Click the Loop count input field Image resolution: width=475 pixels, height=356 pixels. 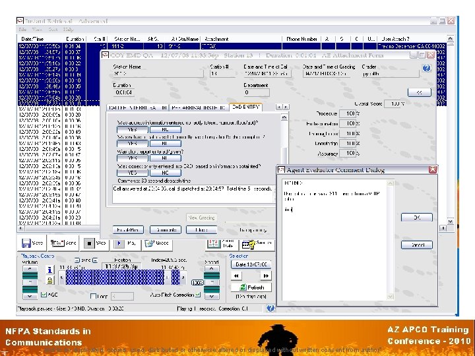(122, 296)
